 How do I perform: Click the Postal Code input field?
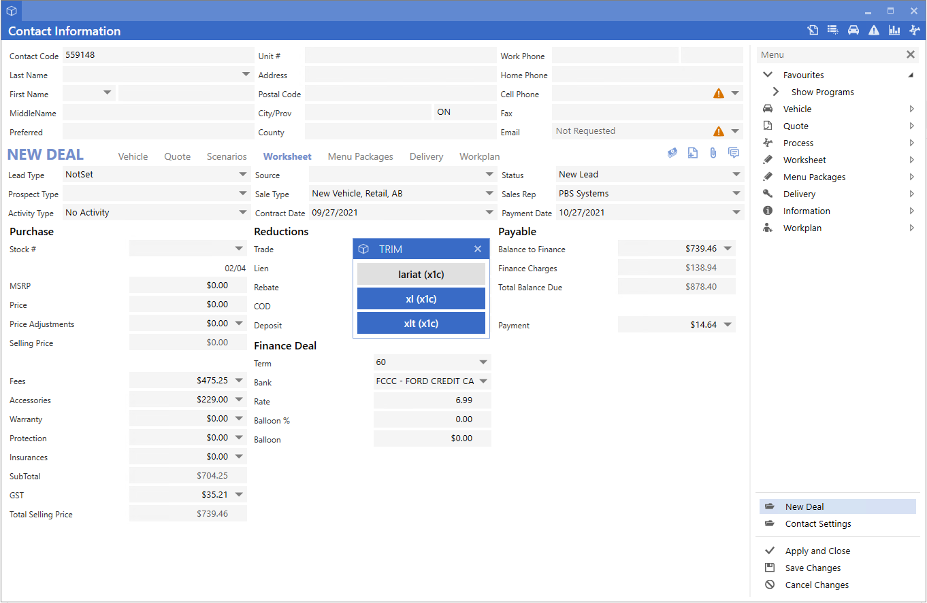[x=400, y=93]
